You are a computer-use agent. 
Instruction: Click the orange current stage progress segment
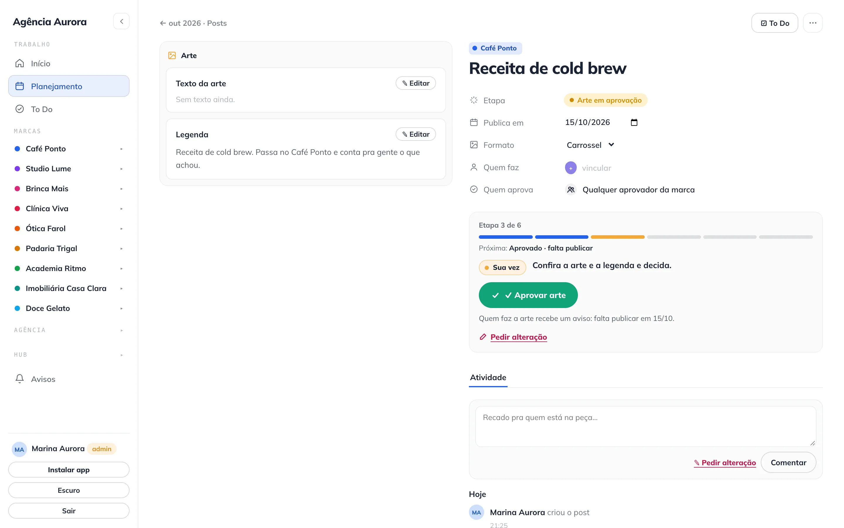click(x=617, y=237)
